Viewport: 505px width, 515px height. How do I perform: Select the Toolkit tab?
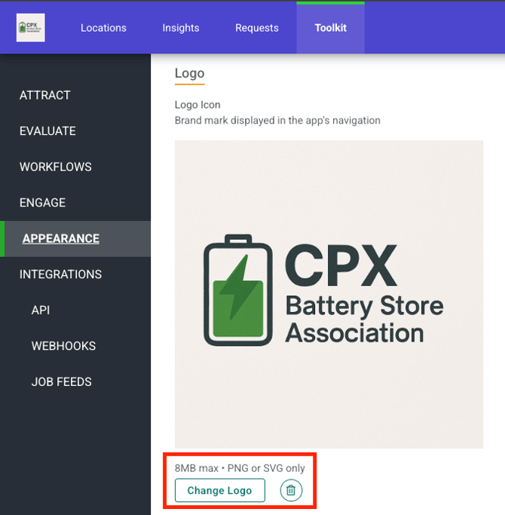click(x=330, y=28)
